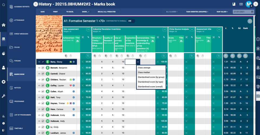
Task: Choose Standardised score (by type)
Action: (151, 82)
